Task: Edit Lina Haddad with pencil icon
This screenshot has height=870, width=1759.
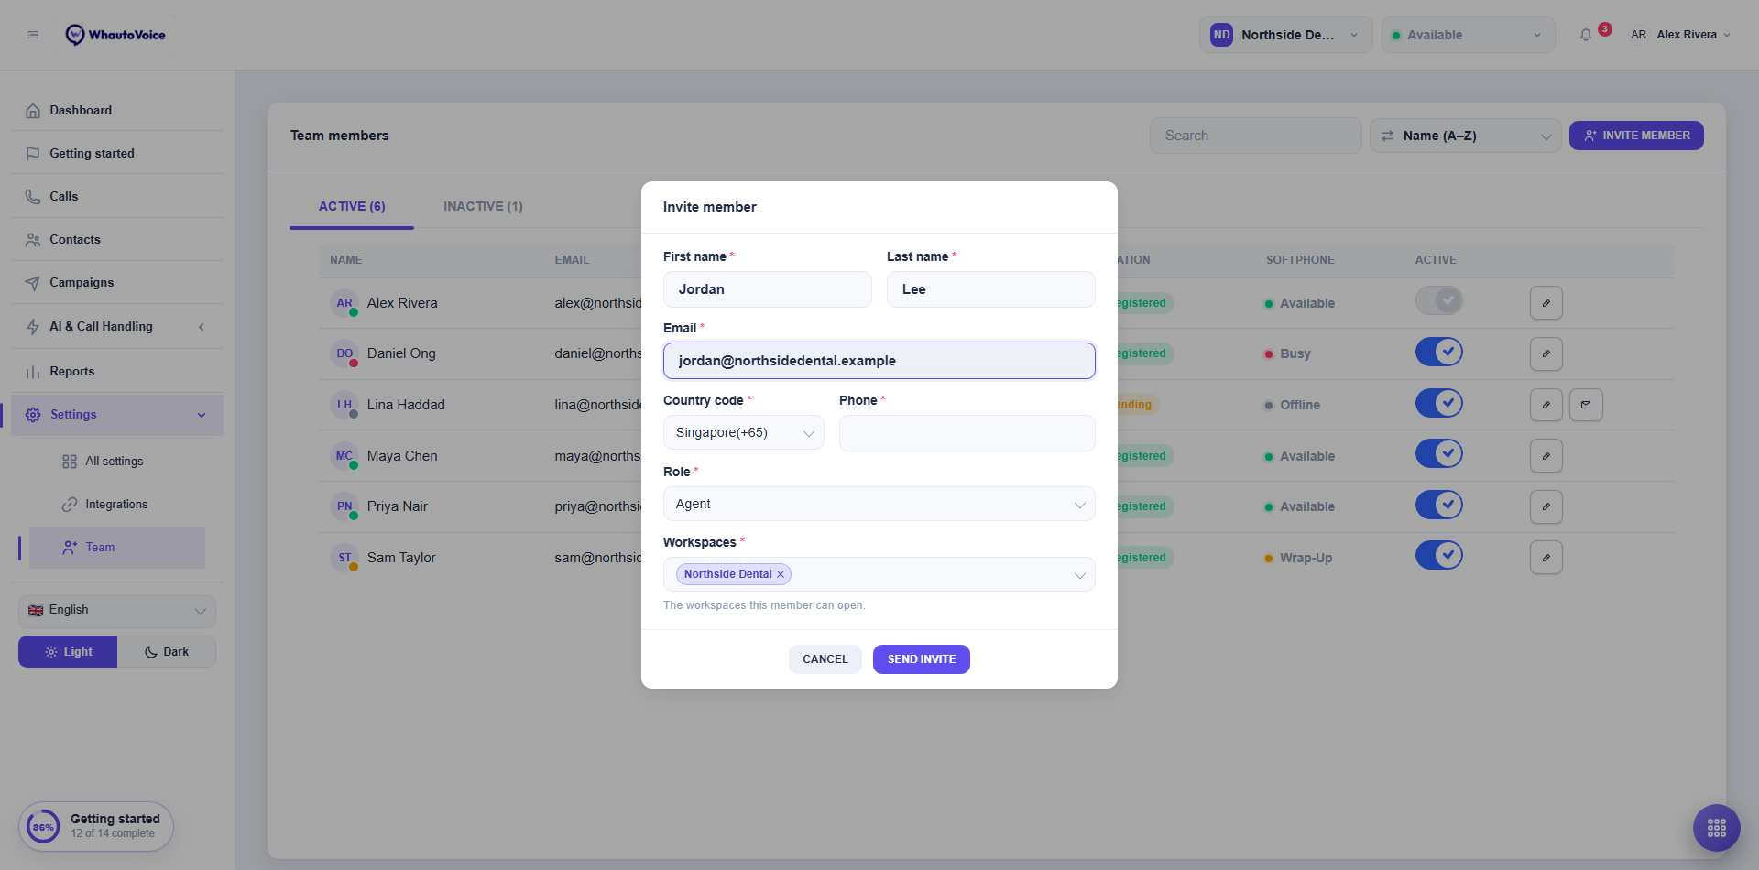Action: tap(1546, 405)
